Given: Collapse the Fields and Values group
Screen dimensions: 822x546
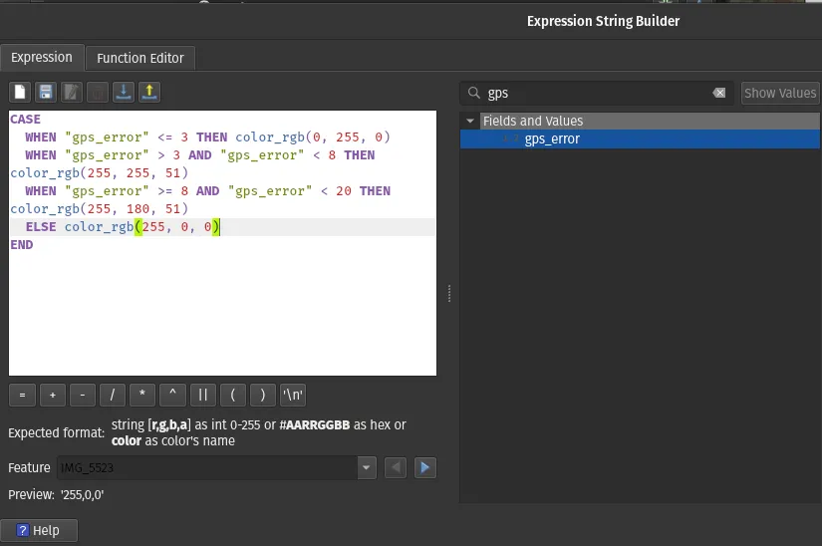Looking at the screenshot, I should pos(470,121).
